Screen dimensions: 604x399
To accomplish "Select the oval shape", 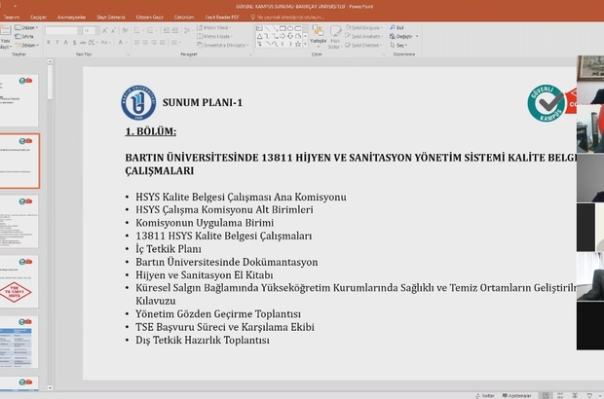I will pyautogui.click(x=290, y=28).
